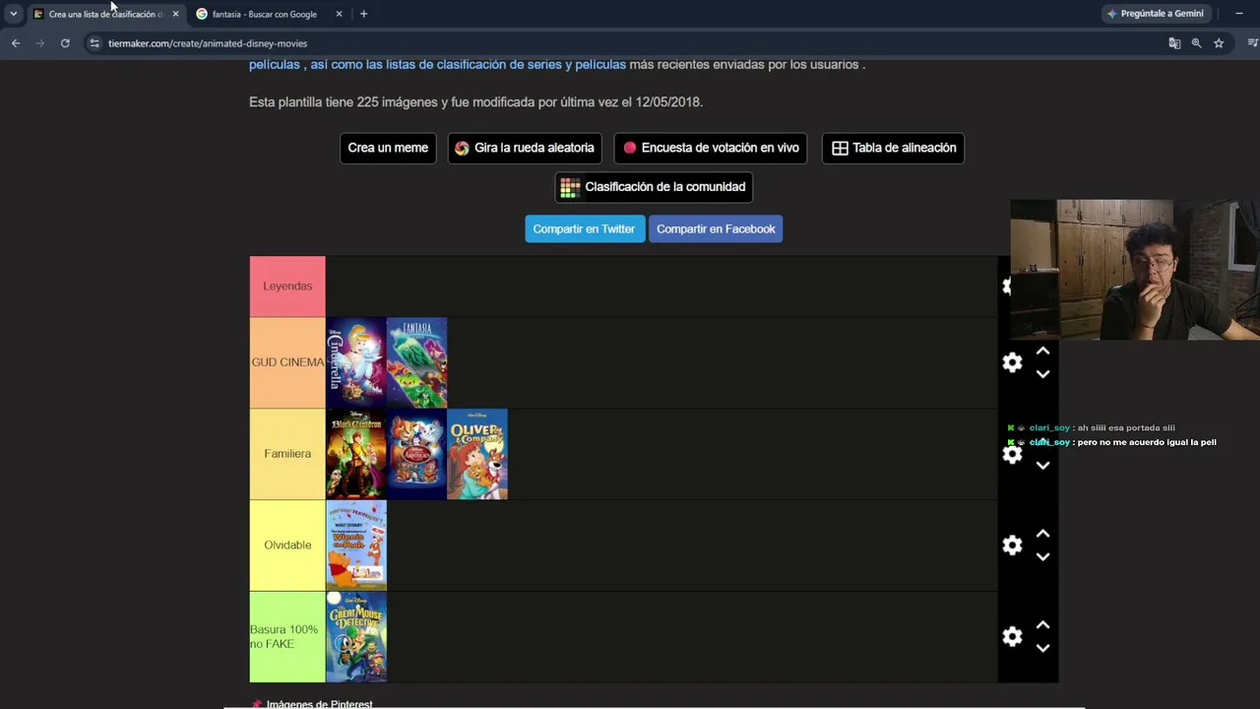Go back to previous page in browser
The width and height of the screenshot is (1260, 709).
tap(16, 43)
